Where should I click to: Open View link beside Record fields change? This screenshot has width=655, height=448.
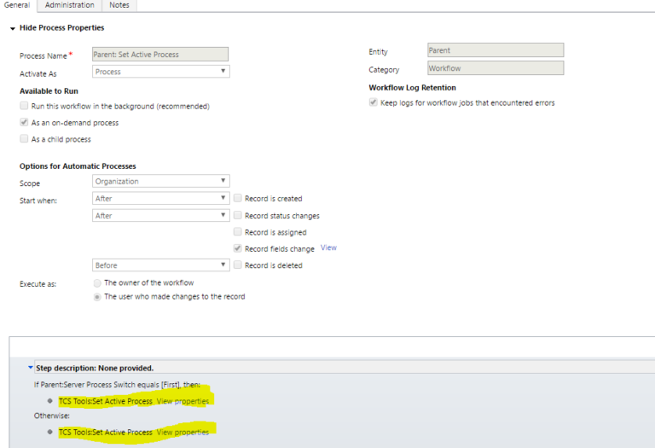328,247
